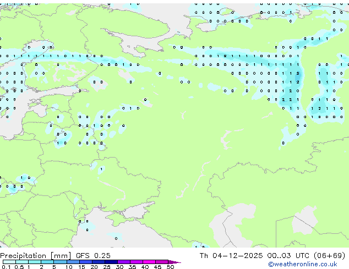Select the 40 to 45 mm legend swatch
This screenshot has width=349, height=269.
click(149, 262)
